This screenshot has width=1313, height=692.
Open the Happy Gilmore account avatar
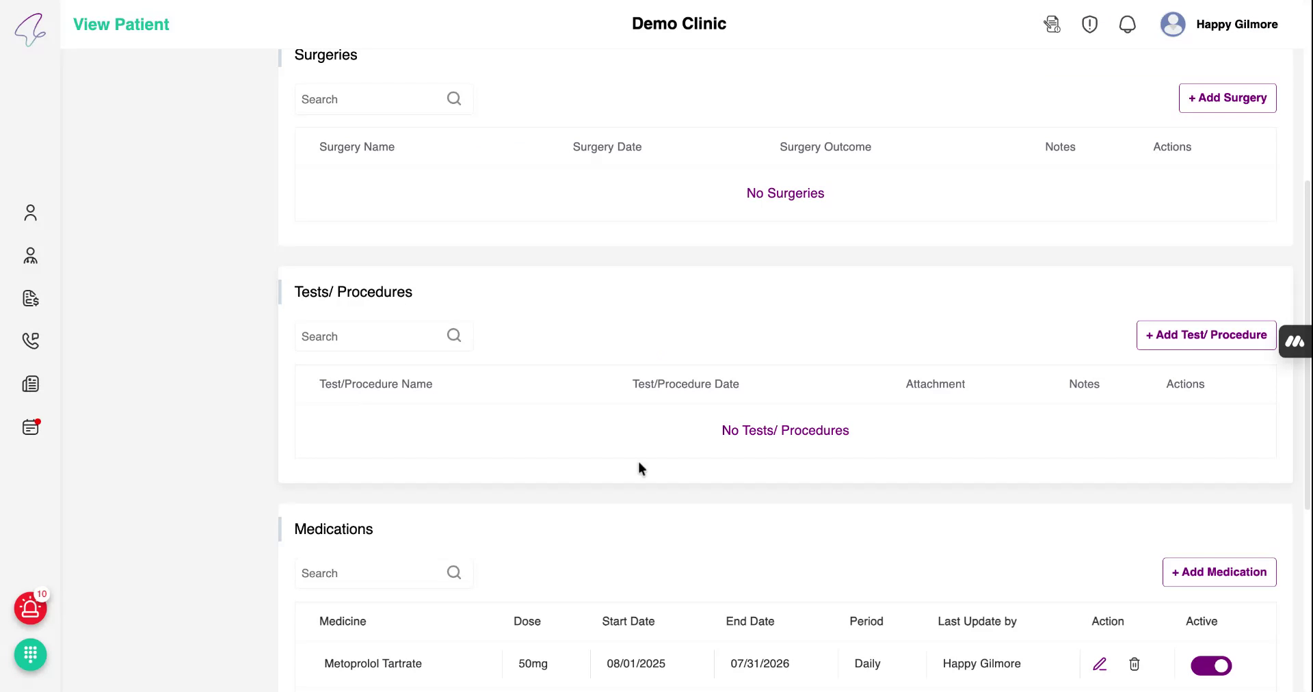(x=1172, y=24)
